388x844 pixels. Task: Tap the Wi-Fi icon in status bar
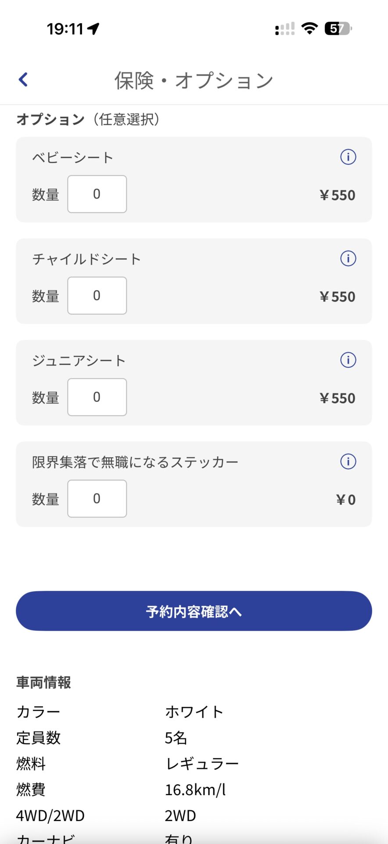coord(309,29)
